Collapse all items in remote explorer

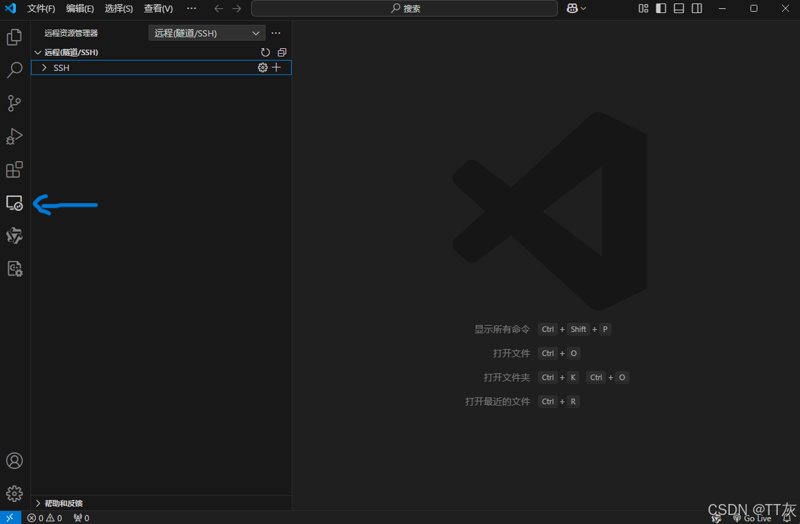coord(281,52)
